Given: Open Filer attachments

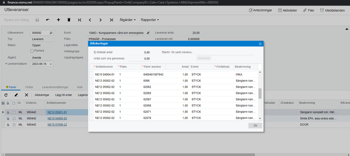Looking at the screenshot, I should (x=308, y=10).
